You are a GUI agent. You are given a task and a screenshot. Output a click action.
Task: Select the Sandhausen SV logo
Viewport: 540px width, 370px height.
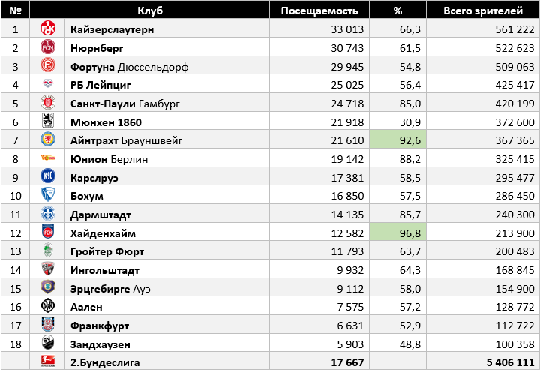click(x=48, y=344)
